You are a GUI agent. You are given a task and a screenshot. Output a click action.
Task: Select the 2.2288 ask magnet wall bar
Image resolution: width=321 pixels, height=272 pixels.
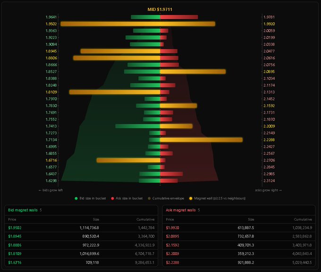[201, 140]
